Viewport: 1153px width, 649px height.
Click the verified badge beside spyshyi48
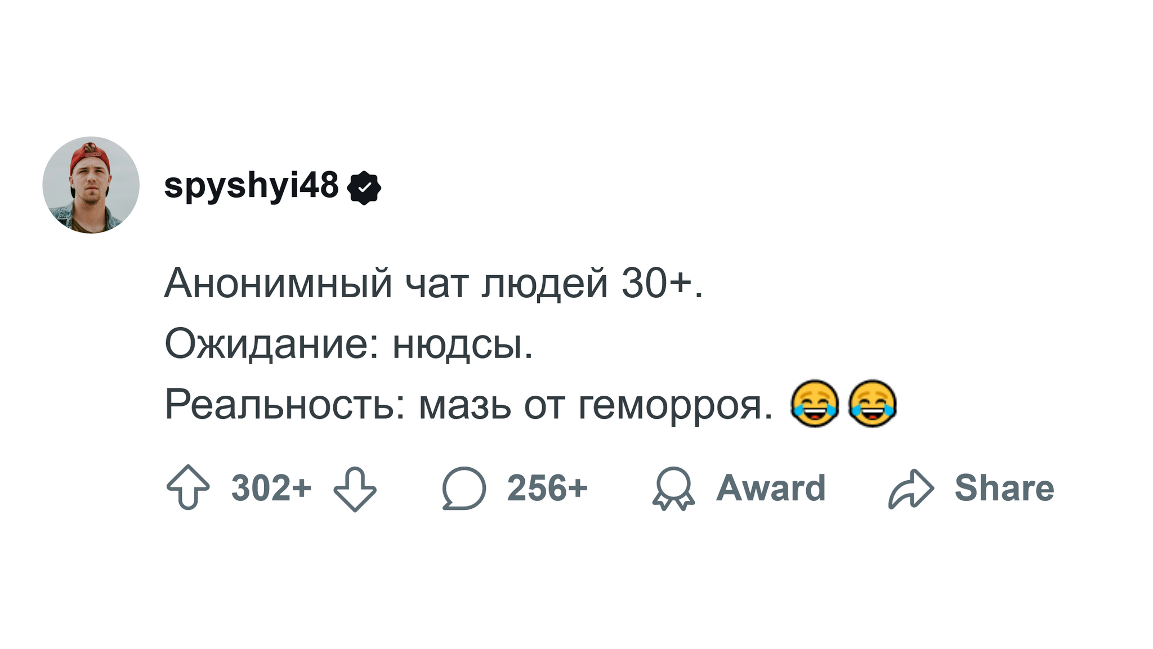tap(364, 187)
